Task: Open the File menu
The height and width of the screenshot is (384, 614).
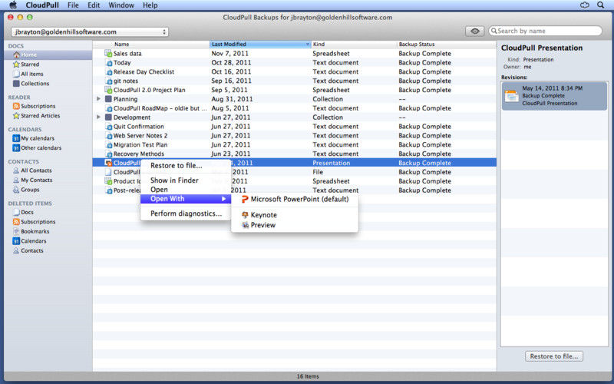Action: coord(73,5)
